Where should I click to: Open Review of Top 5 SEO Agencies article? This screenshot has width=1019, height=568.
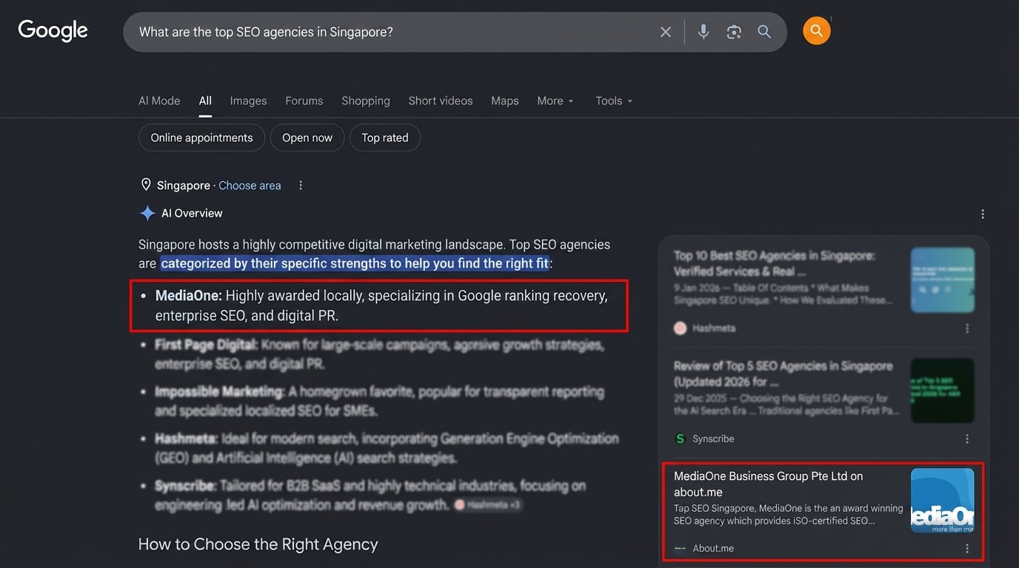tap(784, 373)
